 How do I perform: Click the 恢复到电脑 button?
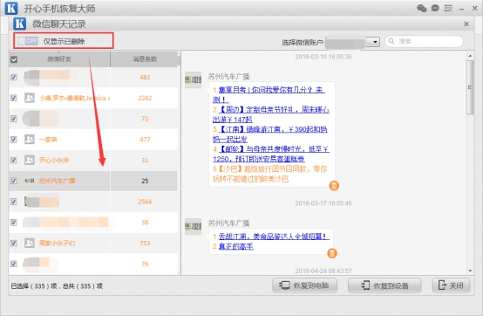coord(304,285)
